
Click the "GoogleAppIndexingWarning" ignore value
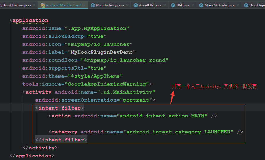coord(107,84)
